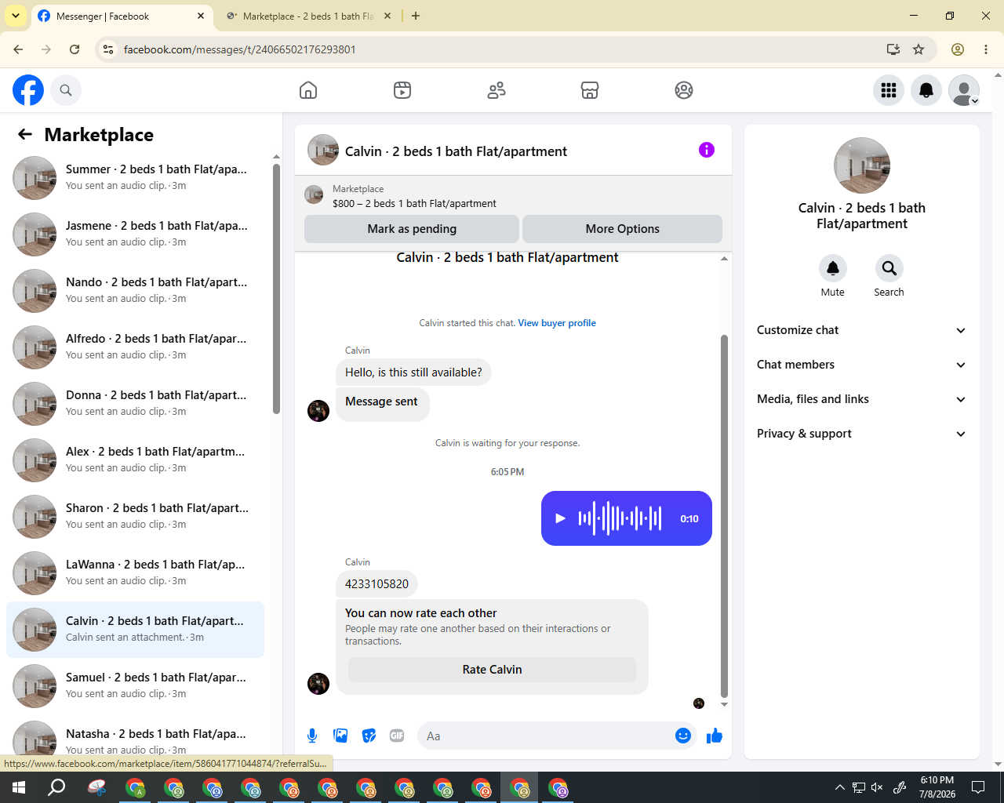The width and height of the screenshot is (1004, 803).
Task: Expand Media, files and links section
Action: [862, 399]
